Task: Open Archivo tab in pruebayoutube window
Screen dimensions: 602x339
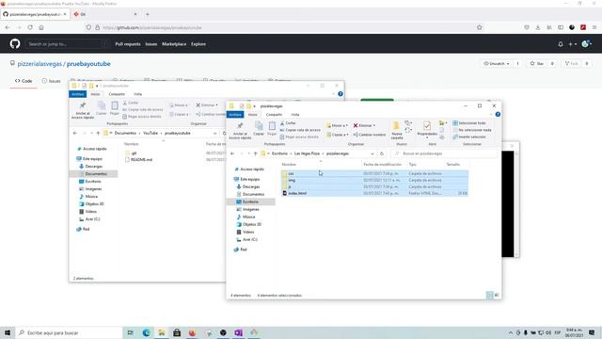Action: point(77,94)
